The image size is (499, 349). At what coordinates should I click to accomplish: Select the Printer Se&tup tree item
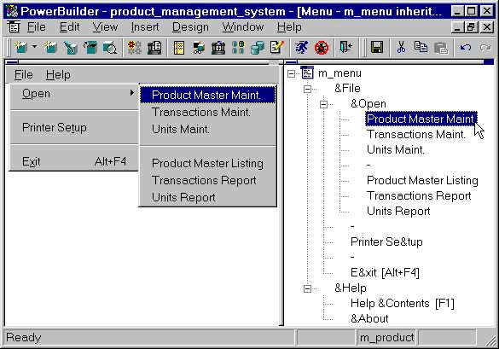click(x=386, y=242)
